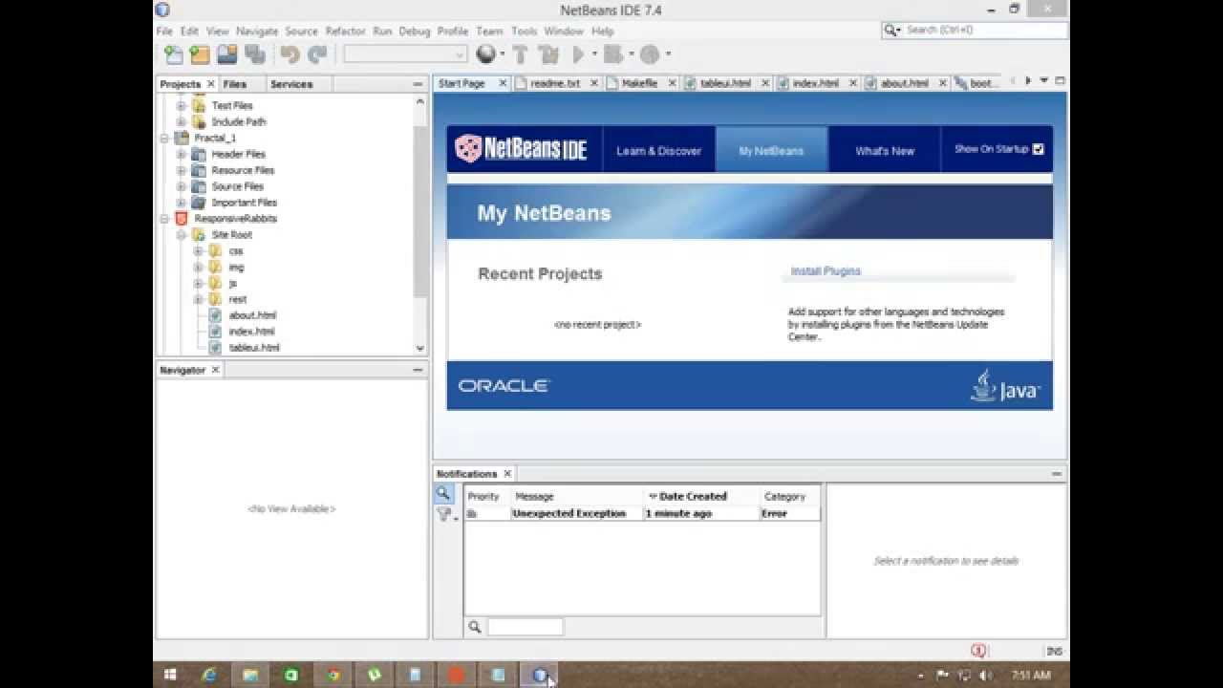Open the Makefile editor tab
The height and width of the screenshot is (688, 1223).
[x=638, y=83]
